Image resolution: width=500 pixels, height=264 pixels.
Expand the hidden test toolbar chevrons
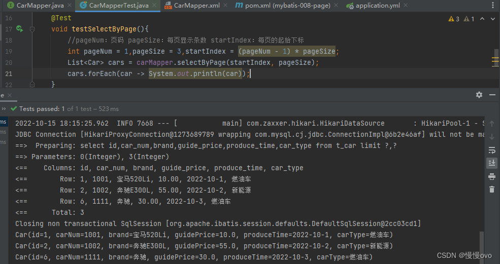coord(4,108)
